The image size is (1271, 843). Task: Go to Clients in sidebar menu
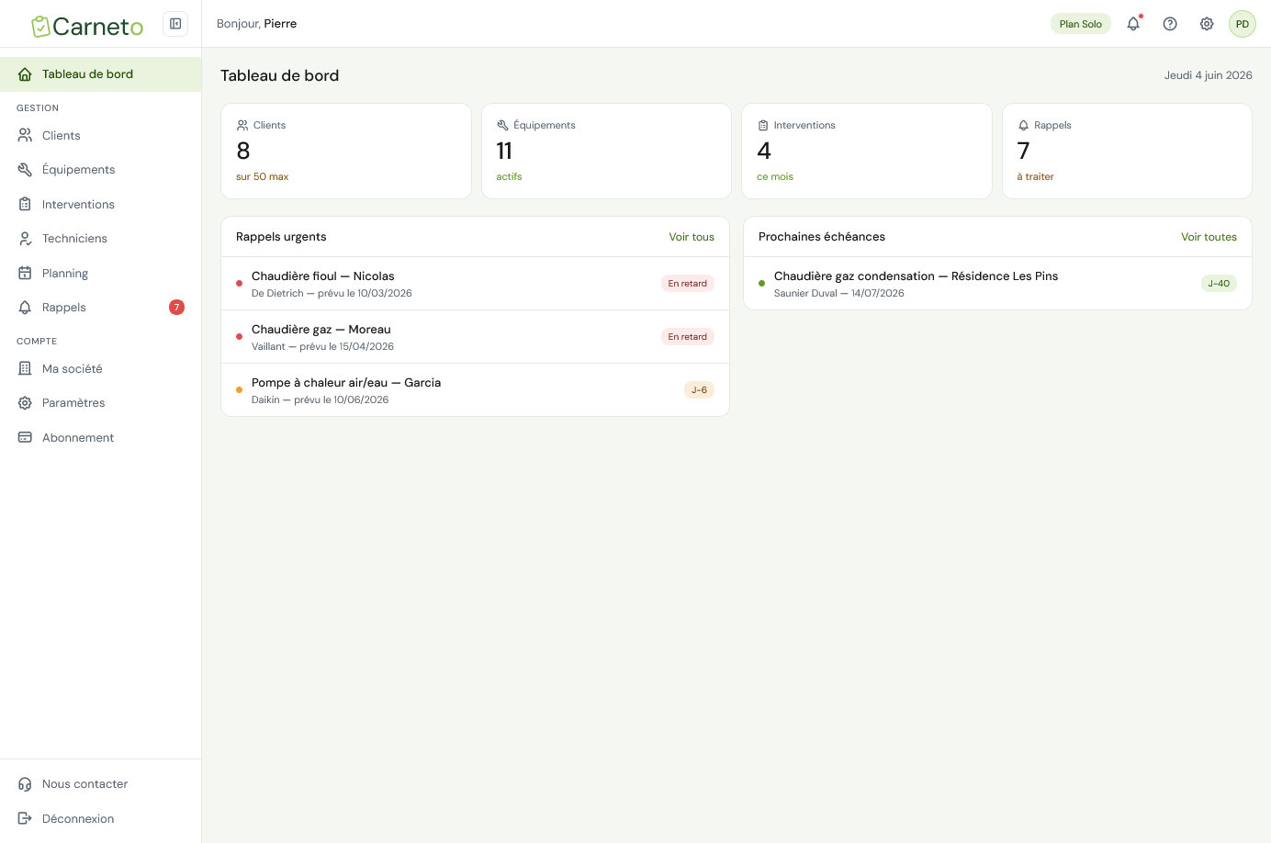click(100, 135)
